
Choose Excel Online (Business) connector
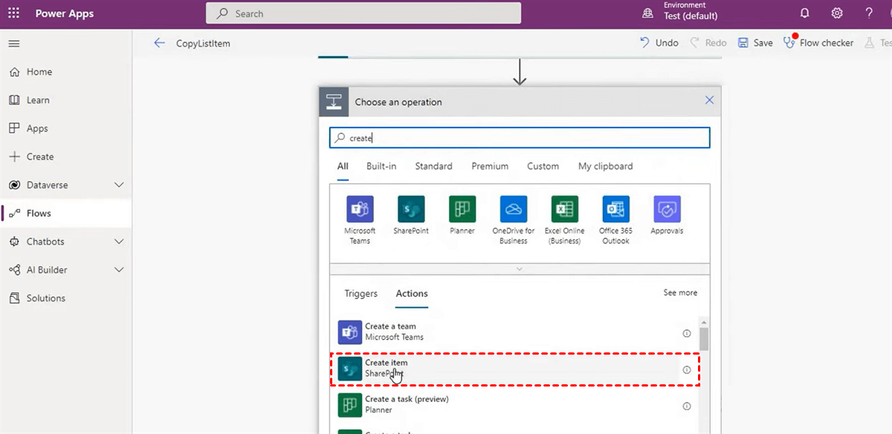point(564,210)
